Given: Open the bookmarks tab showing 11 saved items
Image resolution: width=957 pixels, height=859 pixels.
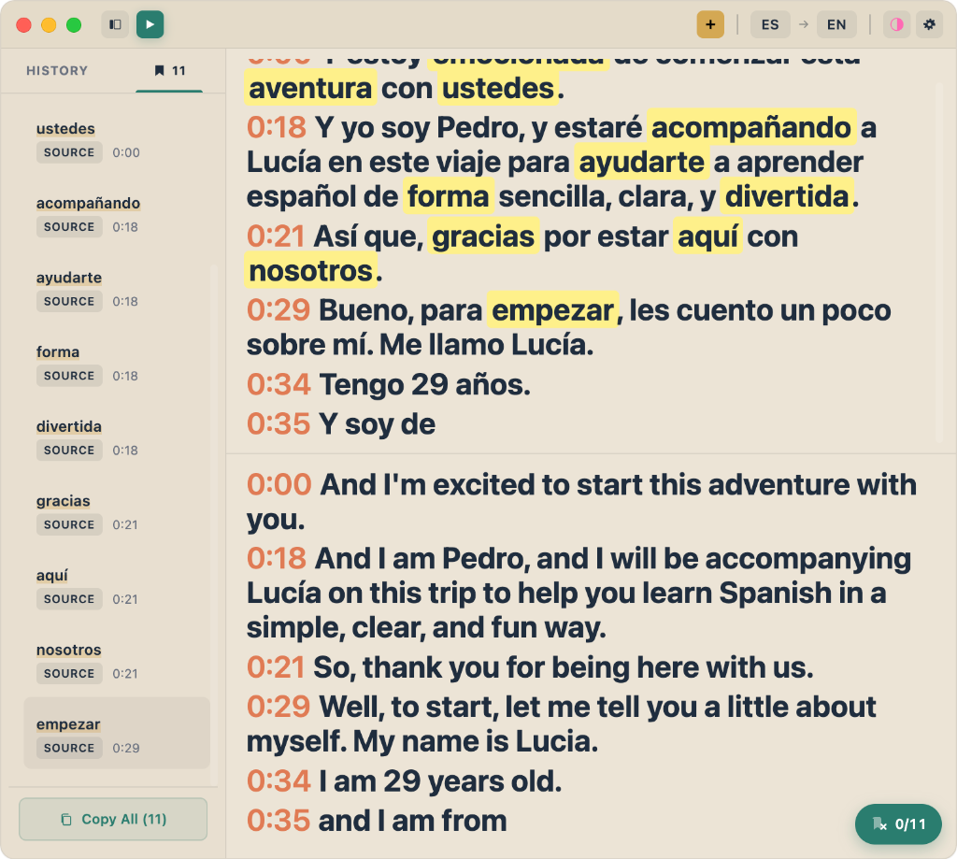Looking at the screenshot, I should click(169, 70).
